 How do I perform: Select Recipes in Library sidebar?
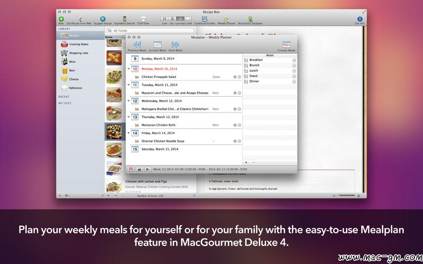80,35
